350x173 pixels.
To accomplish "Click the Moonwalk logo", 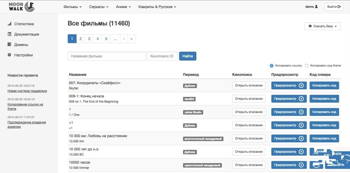I will [x=21, y=7].
